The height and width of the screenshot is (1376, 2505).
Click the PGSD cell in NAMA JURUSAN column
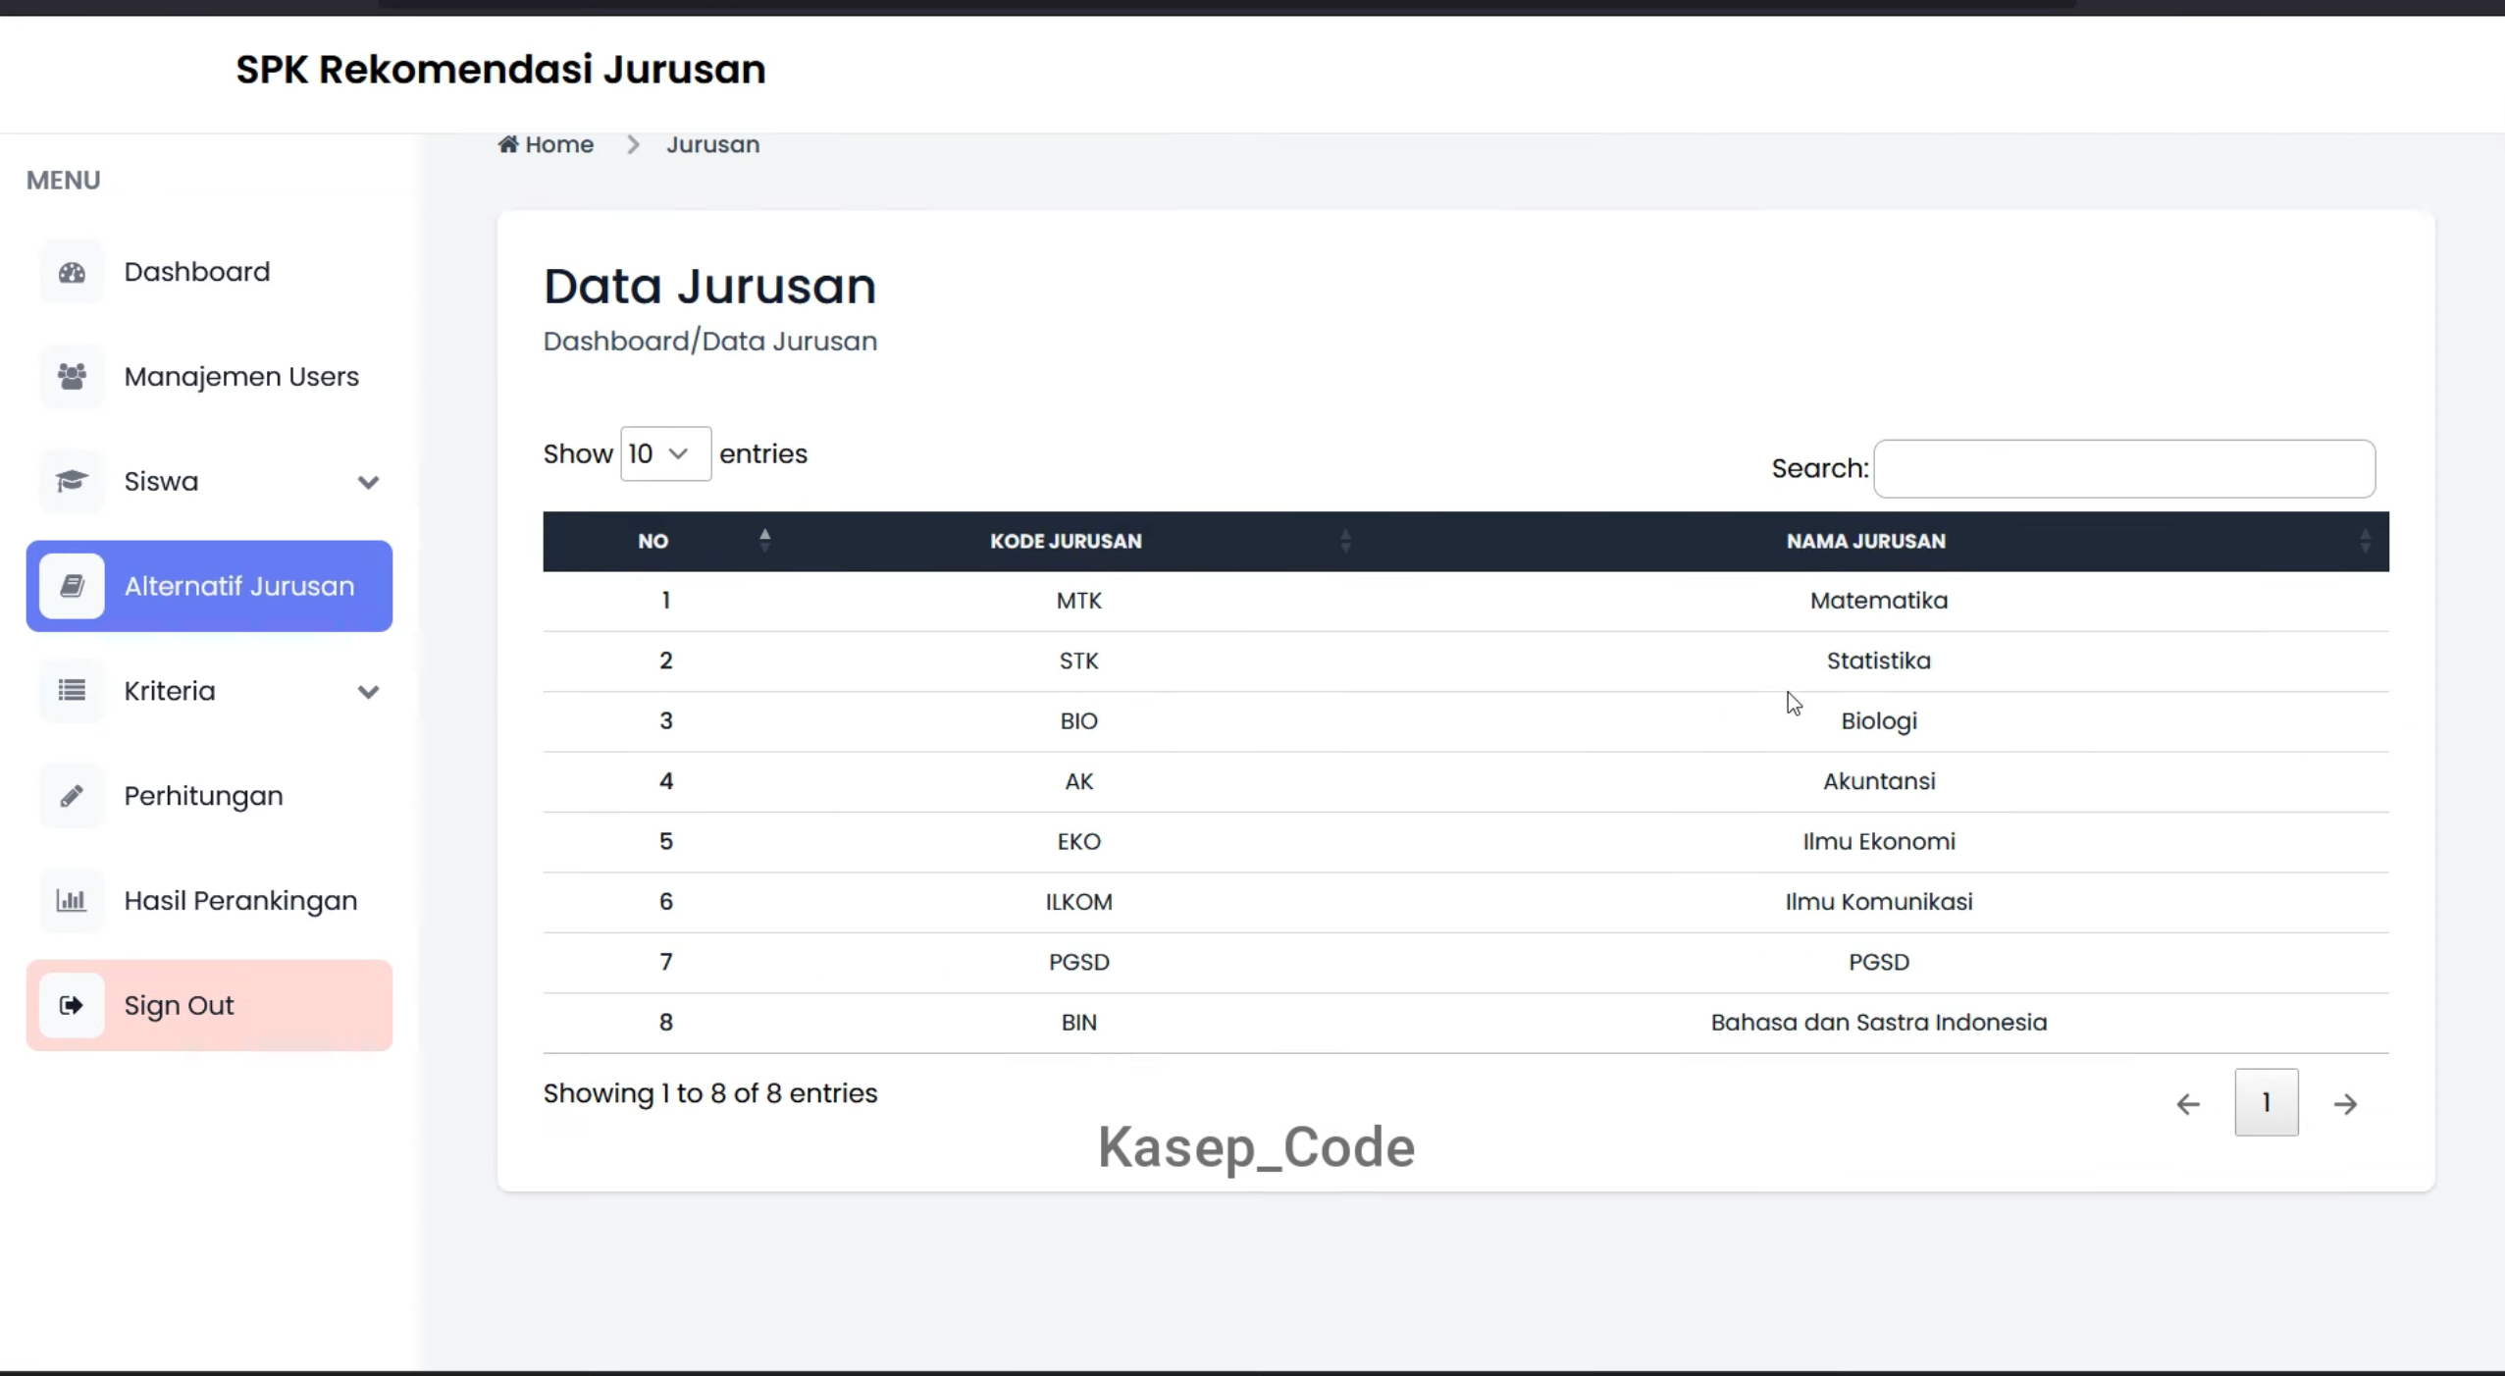click(x=1878, y=962)
